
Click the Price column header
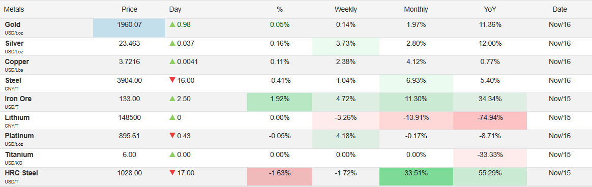[x=129, y=10]
